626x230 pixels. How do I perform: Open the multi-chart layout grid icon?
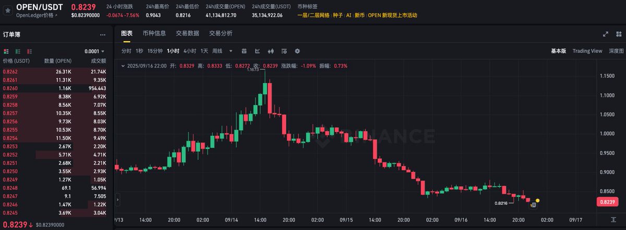pos(619,34)
